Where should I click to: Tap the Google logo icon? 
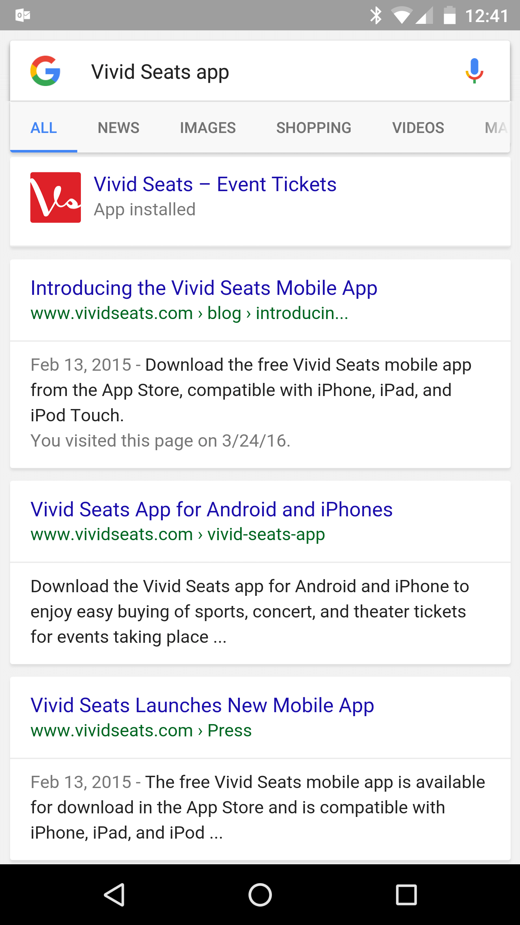pyautogui.click(x=45, y=71)
